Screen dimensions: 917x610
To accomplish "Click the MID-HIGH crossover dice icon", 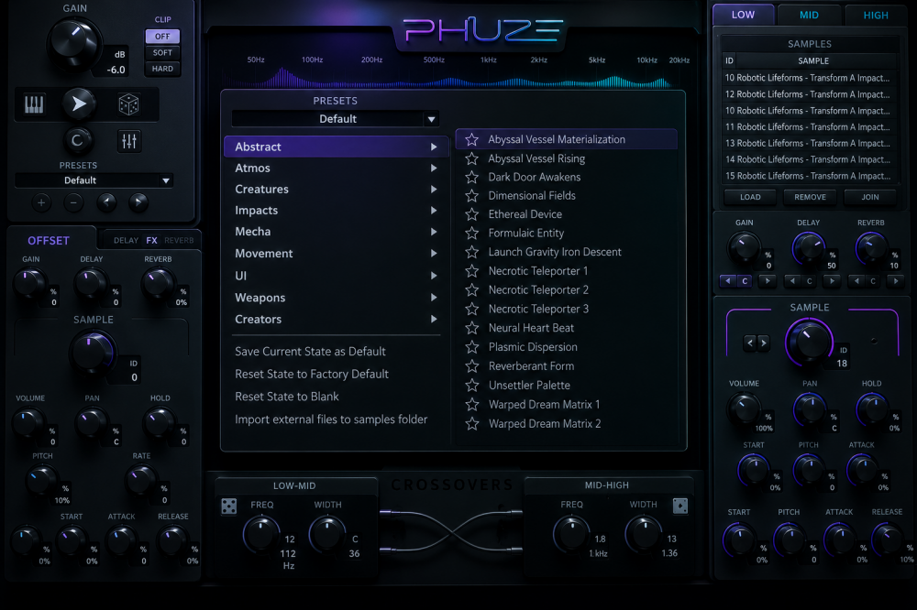I will tap(680, 506).
